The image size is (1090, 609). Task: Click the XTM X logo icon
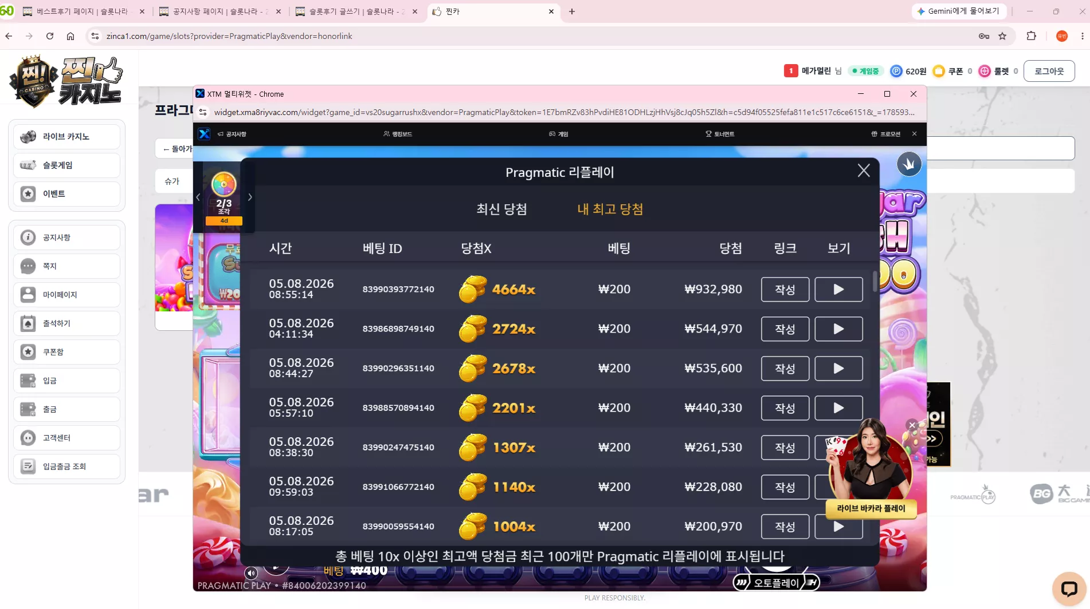204,134
